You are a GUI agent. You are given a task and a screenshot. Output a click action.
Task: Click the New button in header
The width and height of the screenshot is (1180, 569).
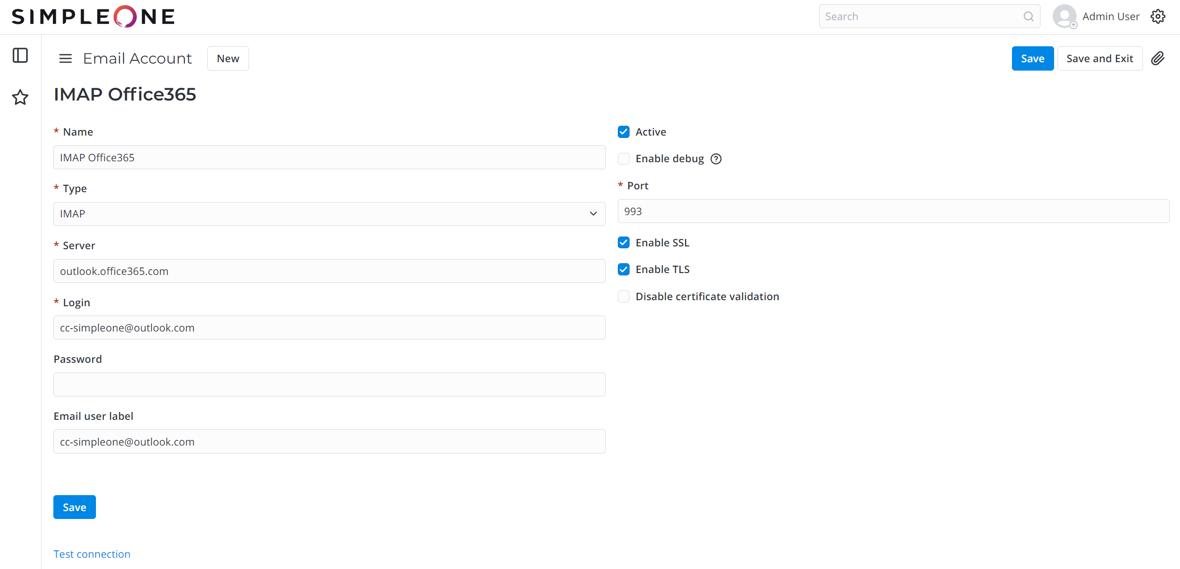(228, 58)
